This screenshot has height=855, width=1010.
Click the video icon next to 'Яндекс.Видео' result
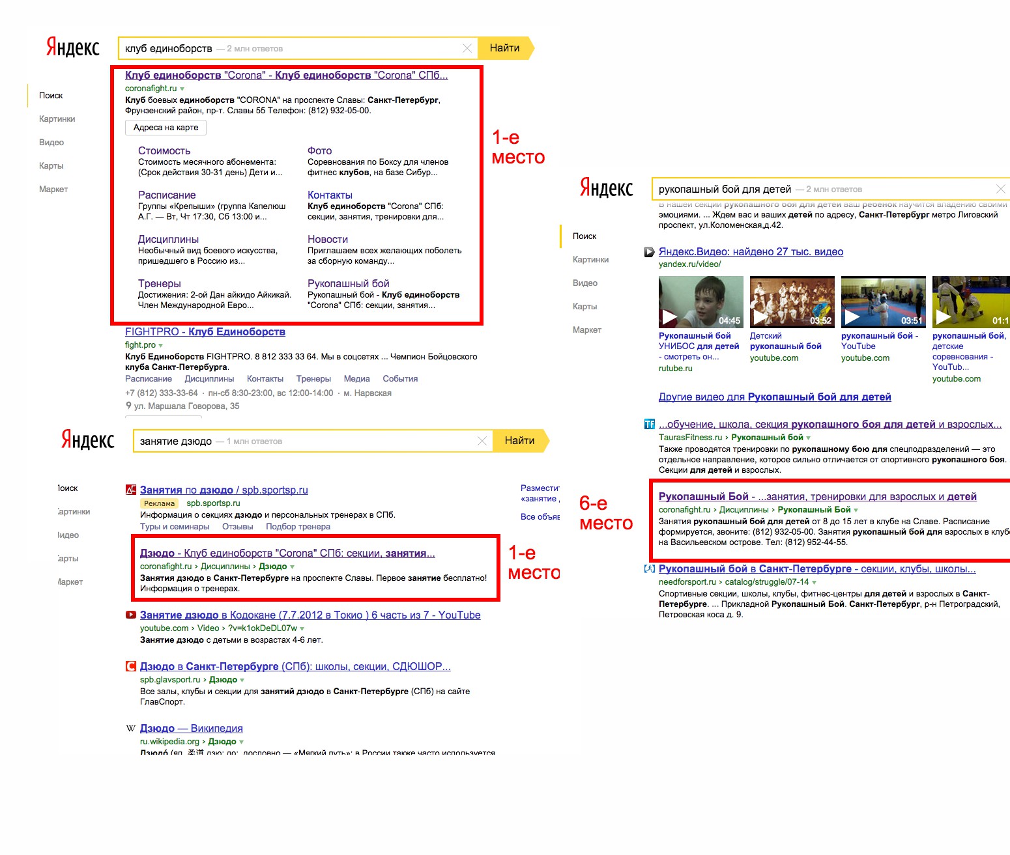[x=650, y=252]
